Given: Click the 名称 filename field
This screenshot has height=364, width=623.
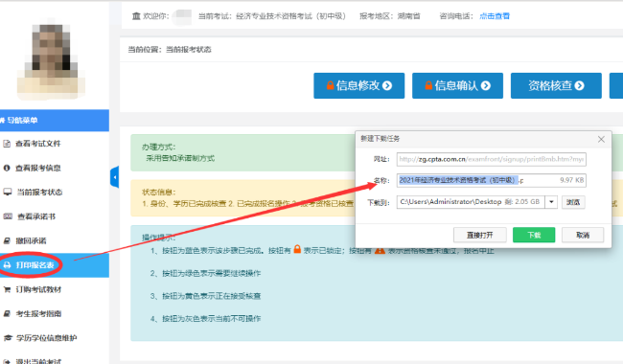Looking at the screenshot, I should 491,180.
